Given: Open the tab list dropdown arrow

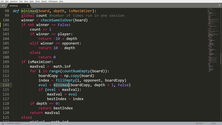Looking at the screenshot, I should click(x=220, y=6).
